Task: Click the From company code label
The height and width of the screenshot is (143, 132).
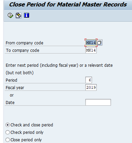Action: tap(24, 43)
